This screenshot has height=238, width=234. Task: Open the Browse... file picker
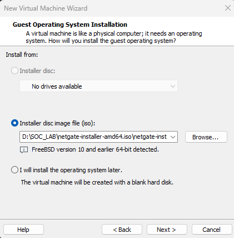click(206, 137)
